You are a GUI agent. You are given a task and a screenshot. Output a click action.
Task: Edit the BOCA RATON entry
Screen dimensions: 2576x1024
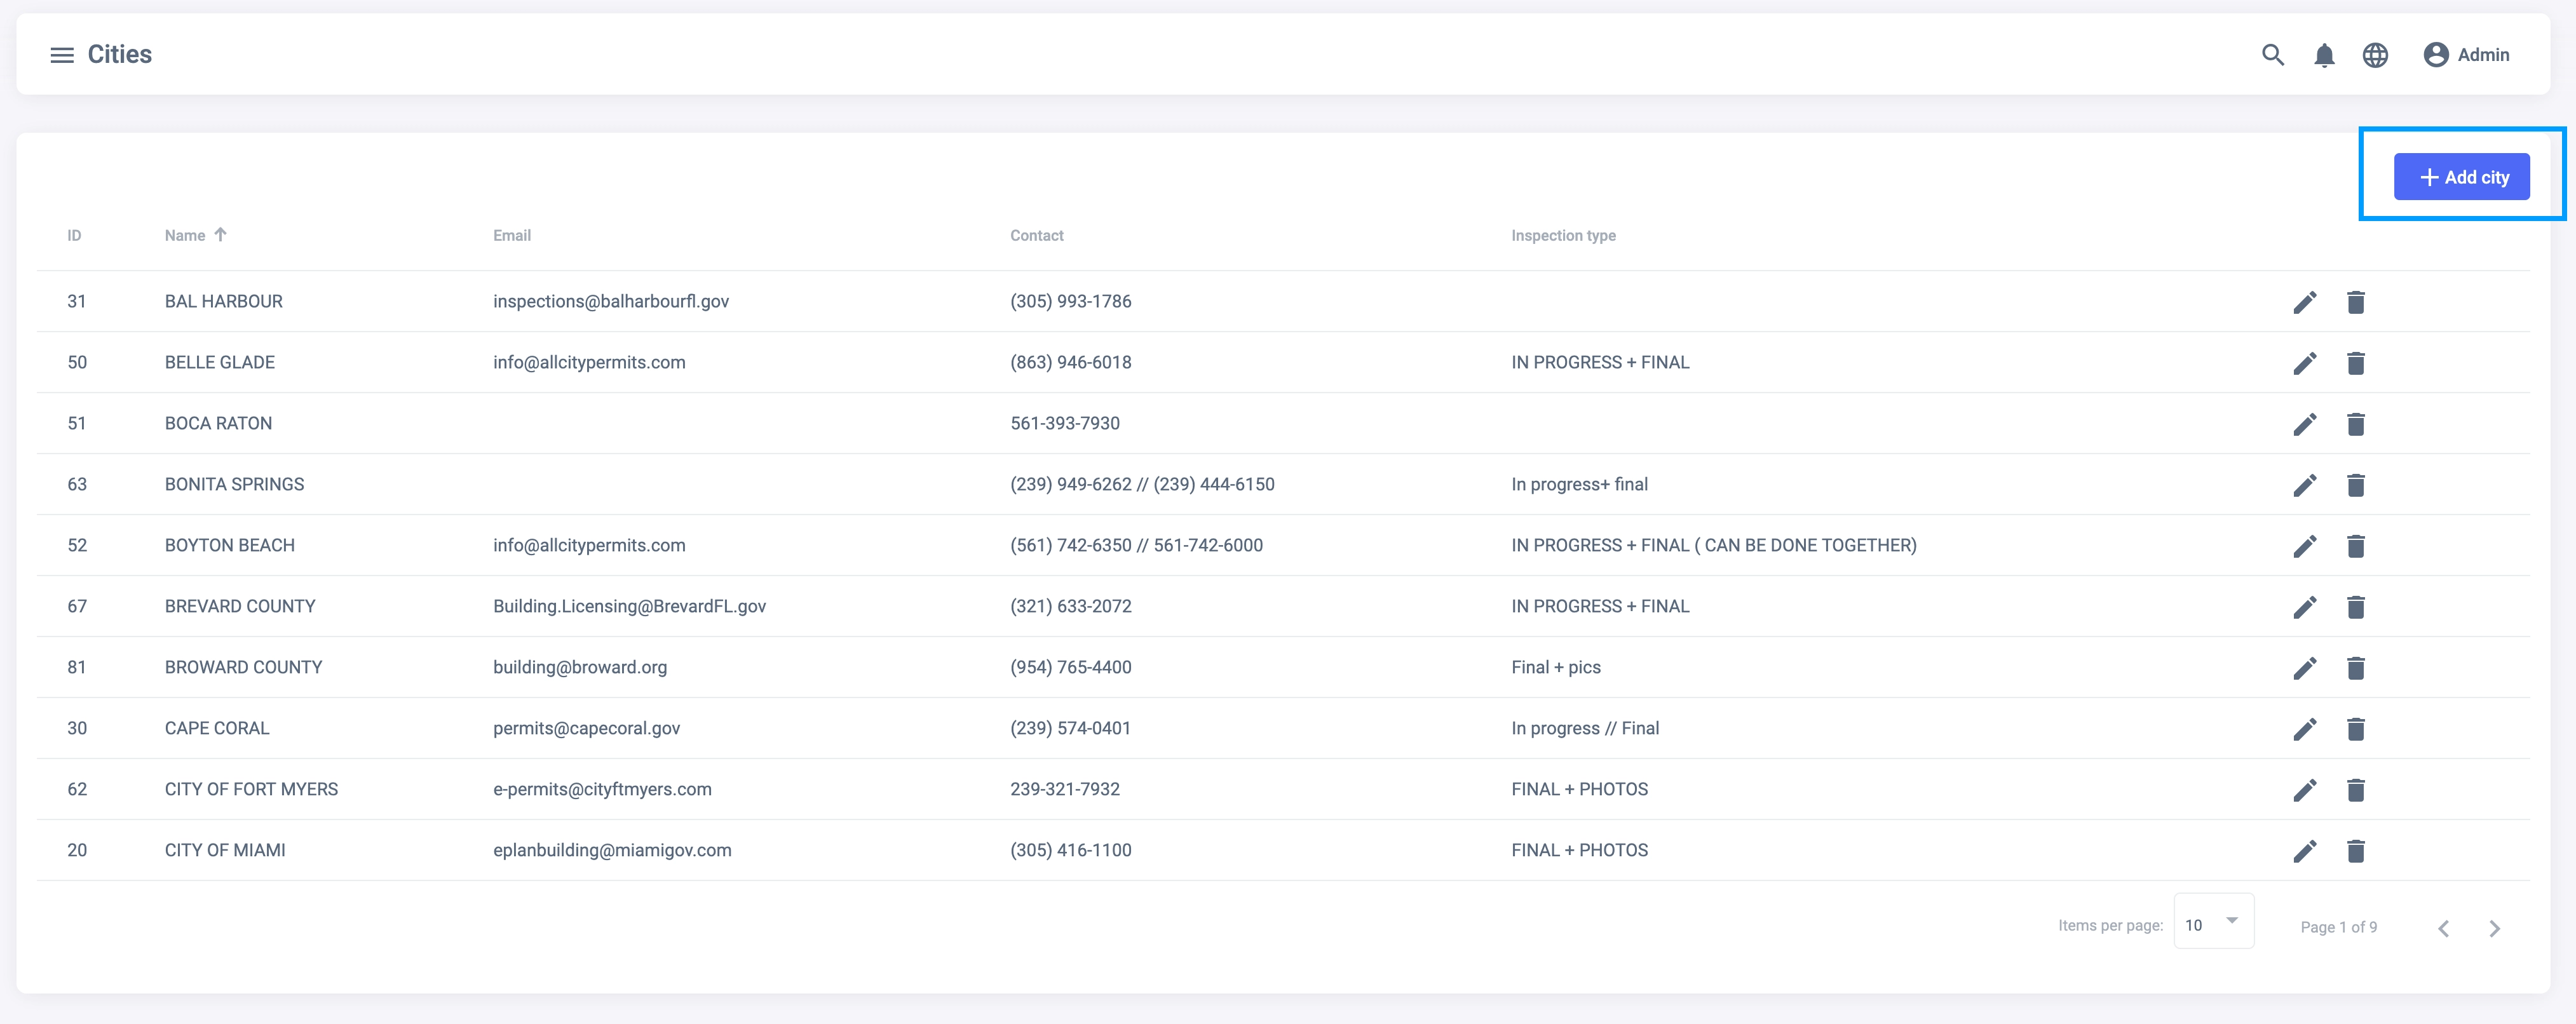2304,424
